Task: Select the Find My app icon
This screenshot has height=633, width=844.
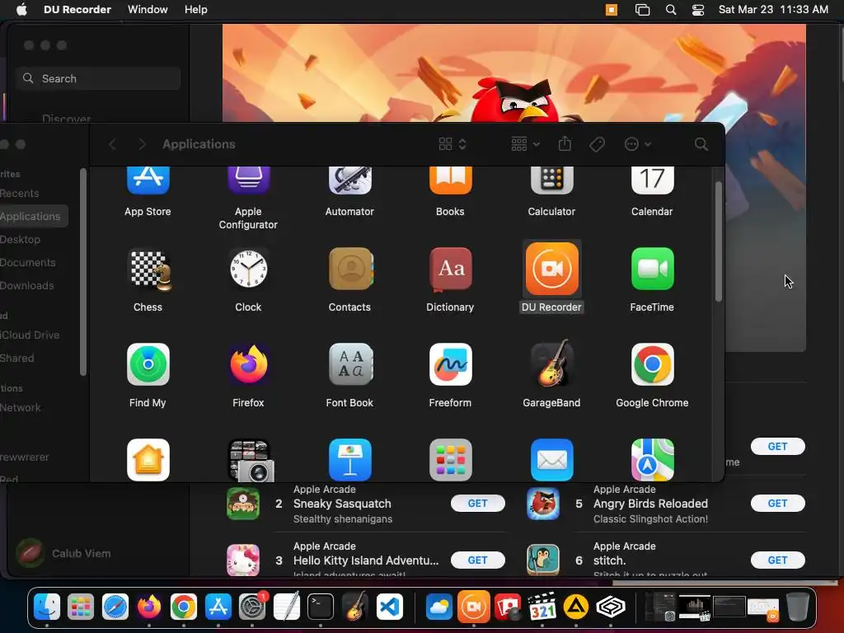Action: tap(148, 364)
